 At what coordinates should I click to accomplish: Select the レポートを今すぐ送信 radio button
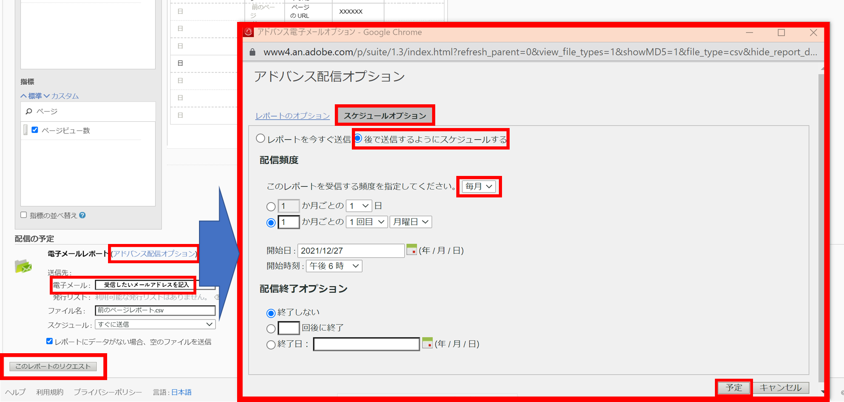[260, 138]
